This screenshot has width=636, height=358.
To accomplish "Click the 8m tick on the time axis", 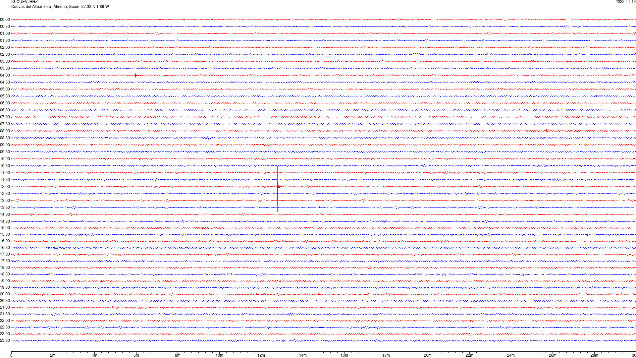I will point(178,355).
